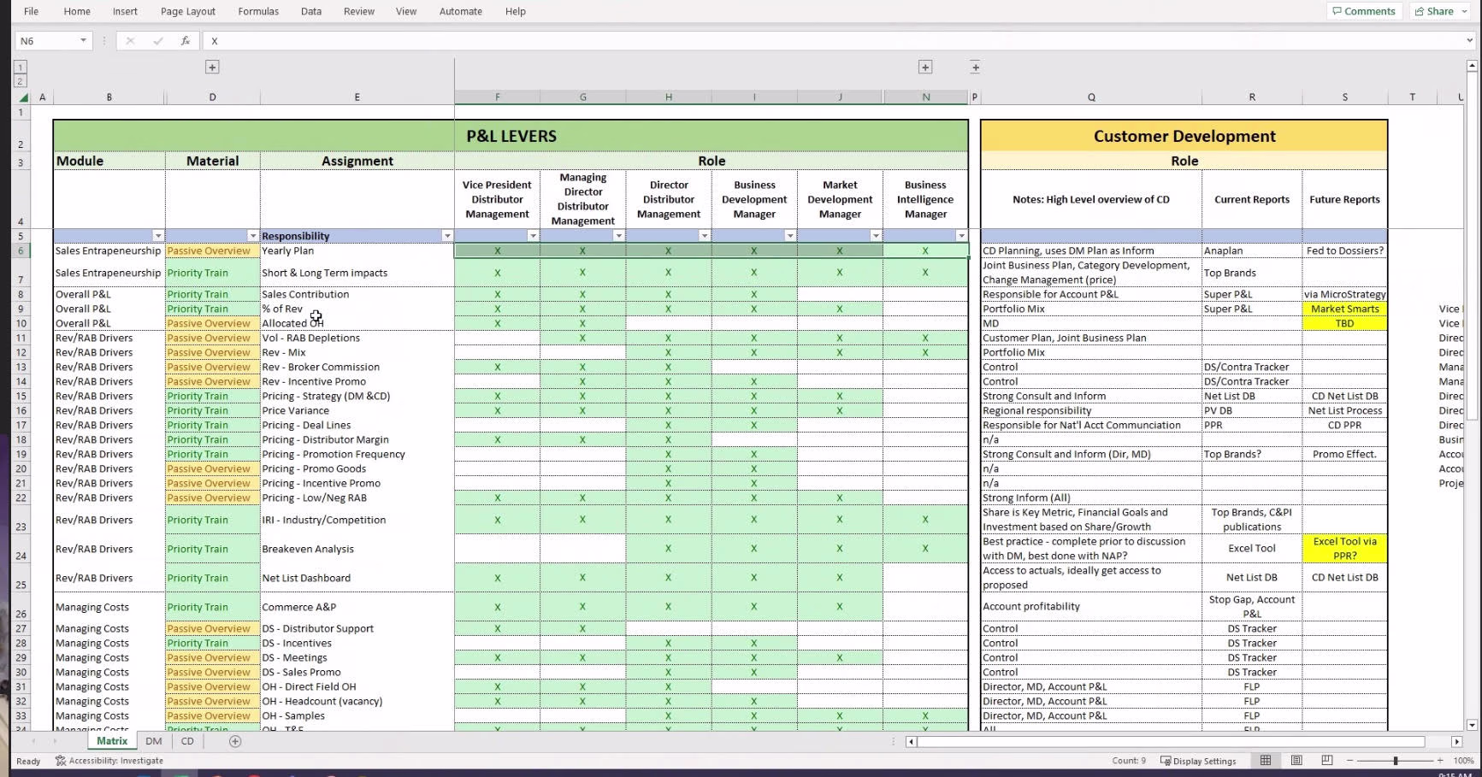Click vertical scrollbar down arrow

[x=1472, y=724]
